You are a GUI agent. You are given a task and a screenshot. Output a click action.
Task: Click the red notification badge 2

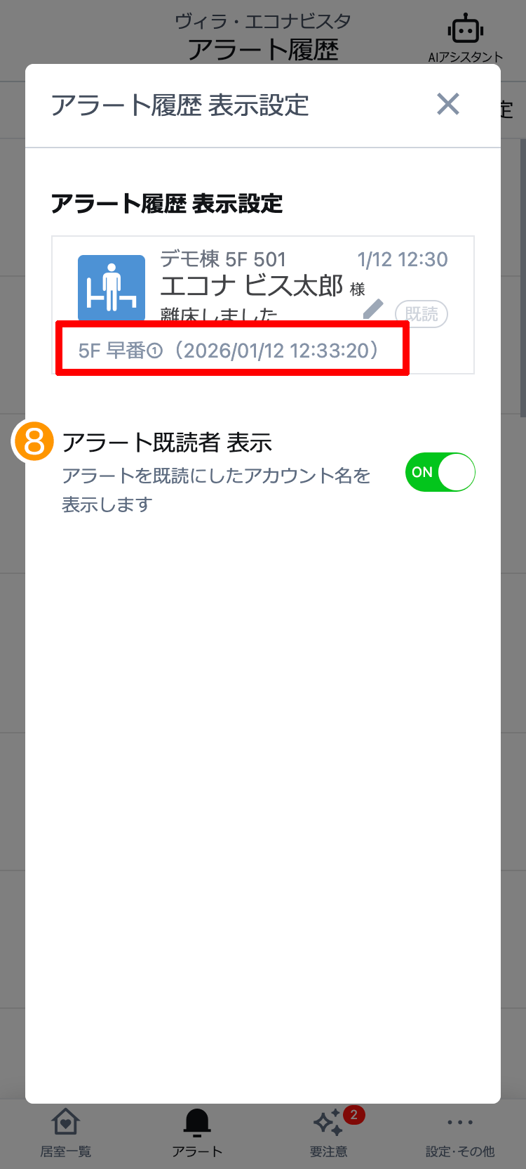[354, 1114]
